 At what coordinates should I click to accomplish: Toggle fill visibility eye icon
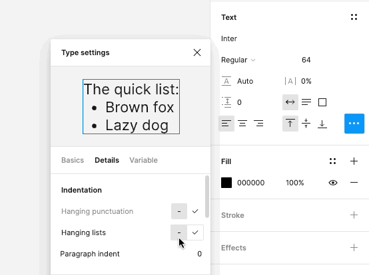tap(333, 183)
